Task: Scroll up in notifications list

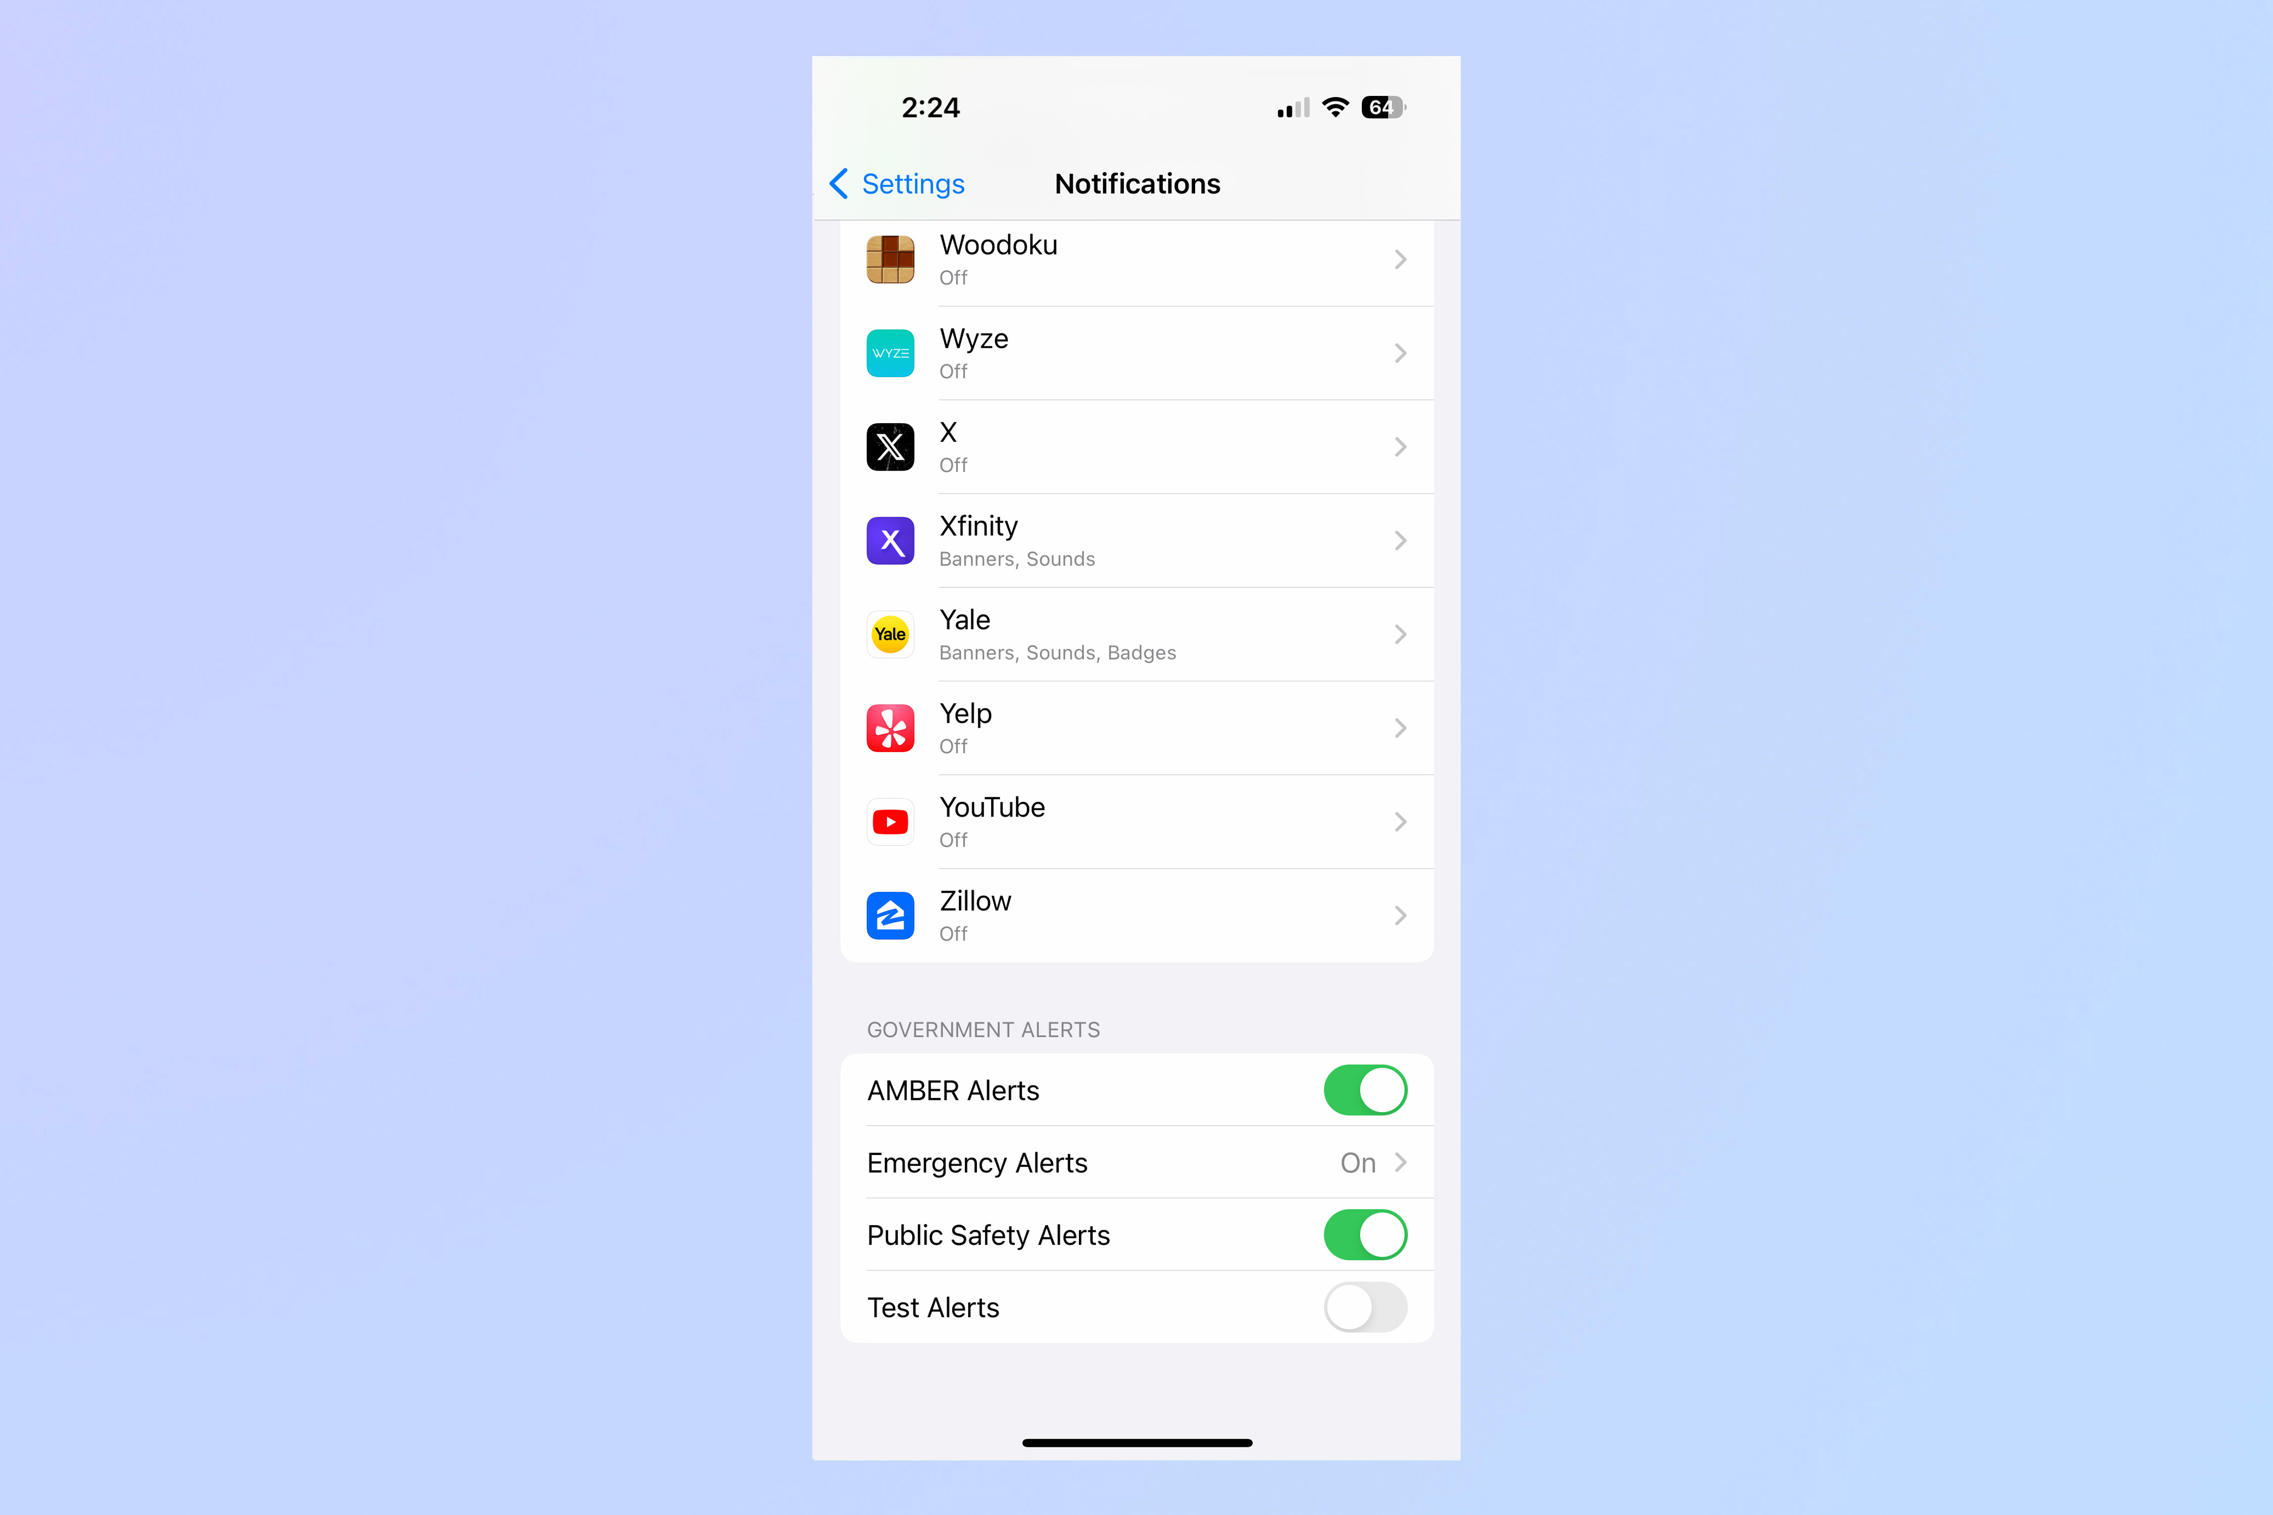Action: [1136, 592]
